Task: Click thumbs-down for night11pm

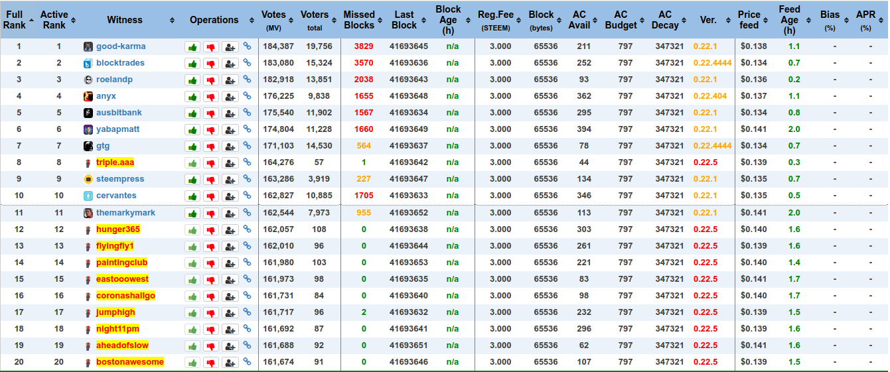Action: [x=211, y=330]
